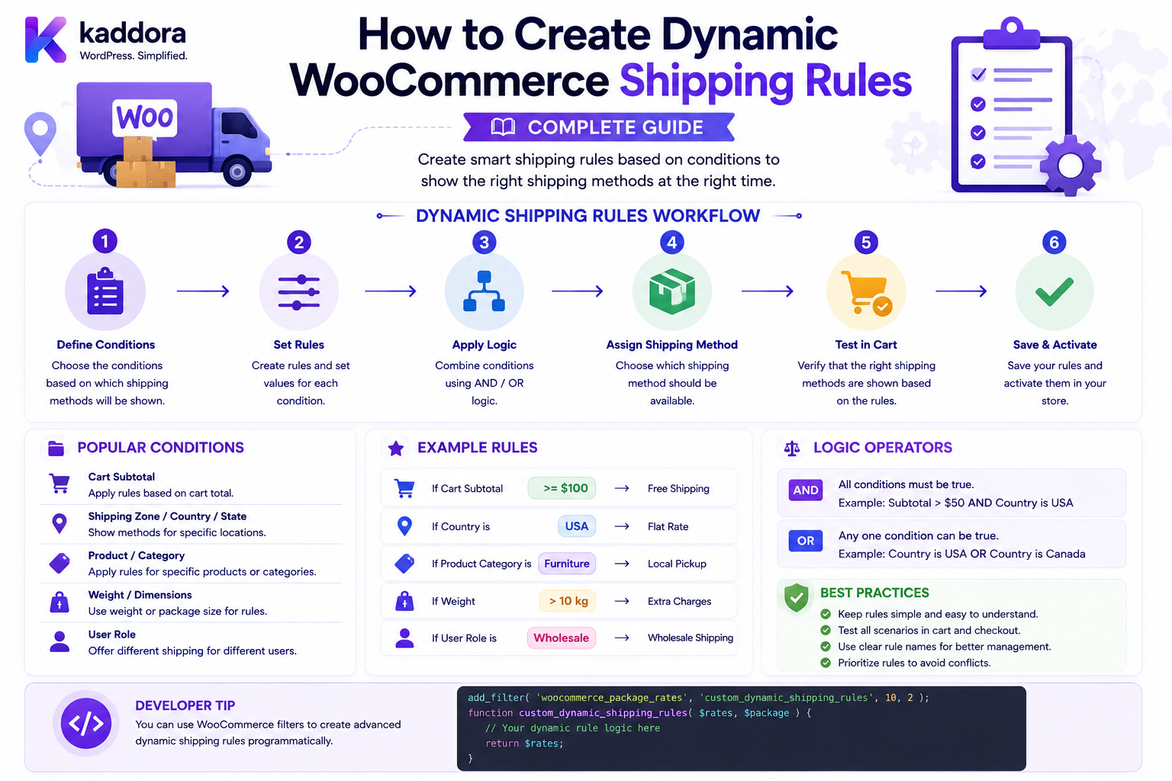Click the map location pin beside truck
This screenshot has height=781, width=1172.
click(x=40, y=134)
